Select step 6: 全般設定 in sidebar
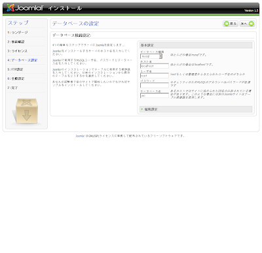262x253 pixels. (x=16, y=78)
